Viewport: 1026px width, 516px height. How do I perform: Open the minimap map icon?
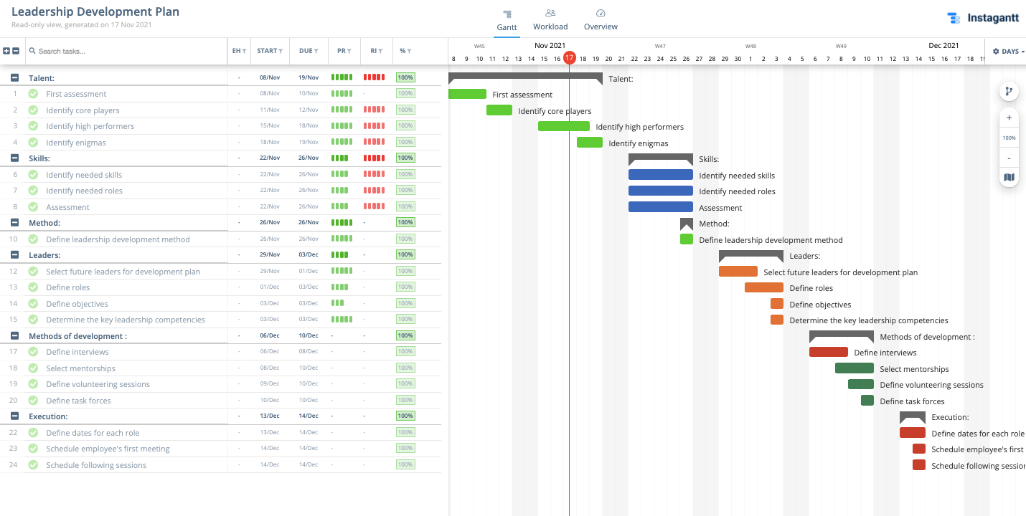(x=1009, y=177)
